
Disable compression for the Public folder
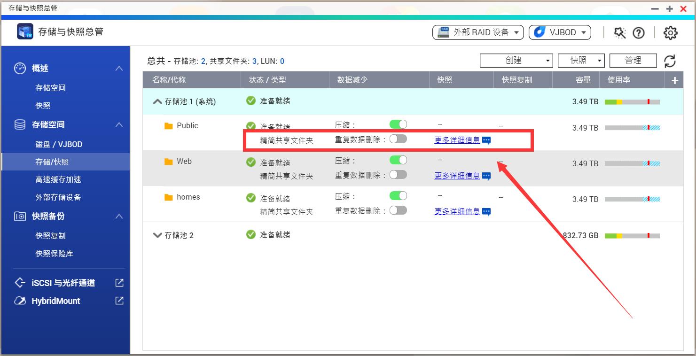pos(398,124)
